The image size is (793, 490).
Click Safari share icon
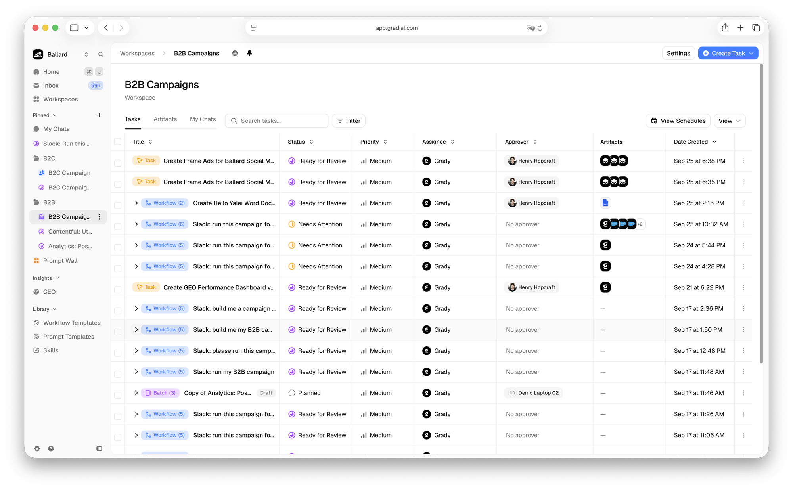coord(725,27)
